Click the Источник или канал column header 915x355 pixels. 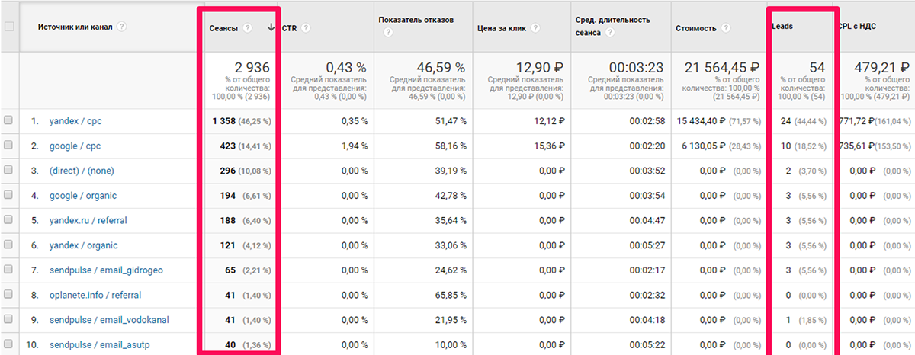[x=75, y=27]
